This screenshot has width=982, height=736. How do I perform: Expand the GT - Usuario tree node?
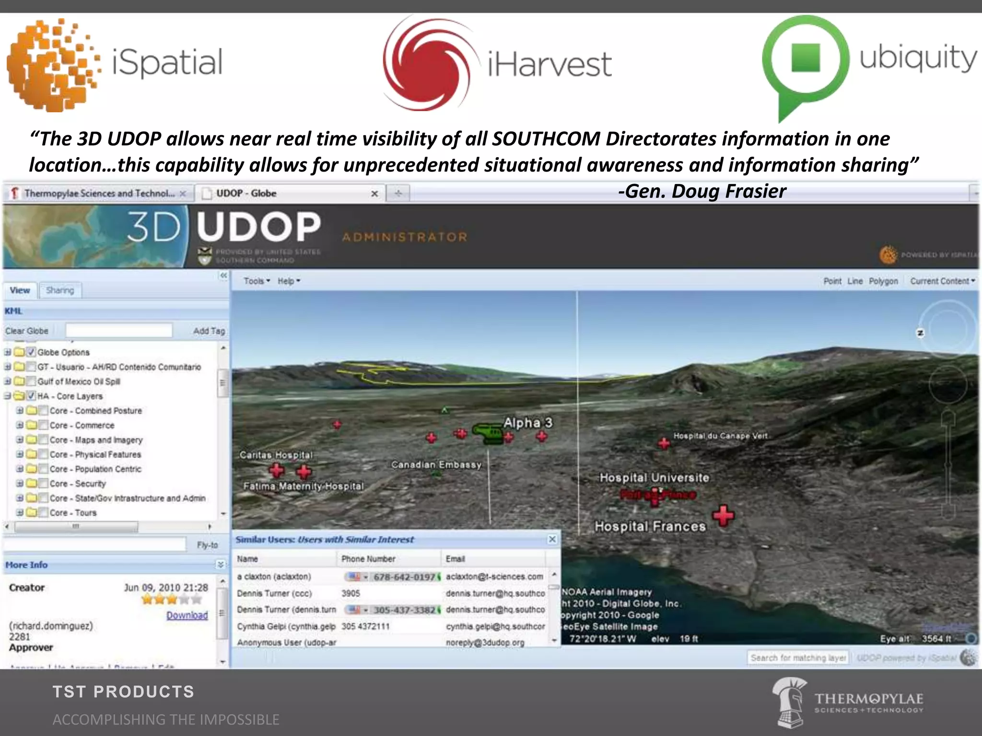point(8,367)
